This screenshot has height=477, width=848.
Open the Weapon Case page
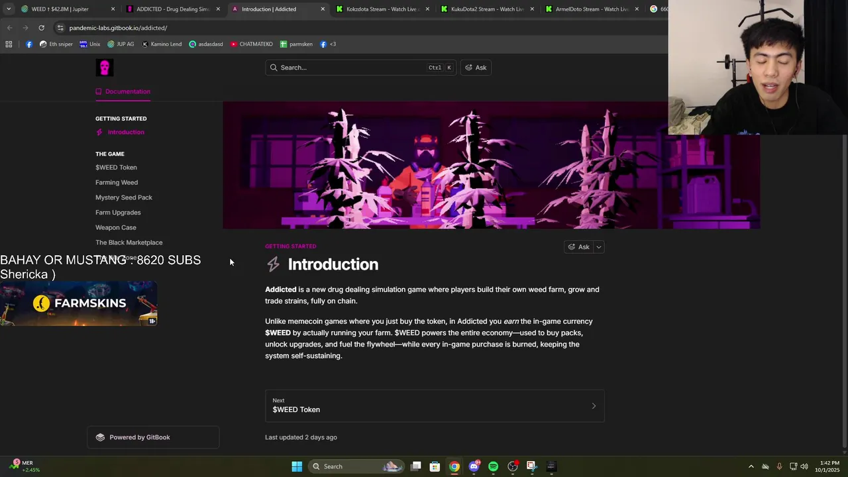tap(116, 227)
